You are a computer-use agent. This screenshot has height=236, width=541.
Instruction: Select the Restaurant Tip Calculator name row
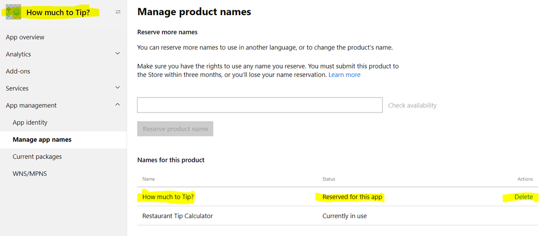[178, 216]
